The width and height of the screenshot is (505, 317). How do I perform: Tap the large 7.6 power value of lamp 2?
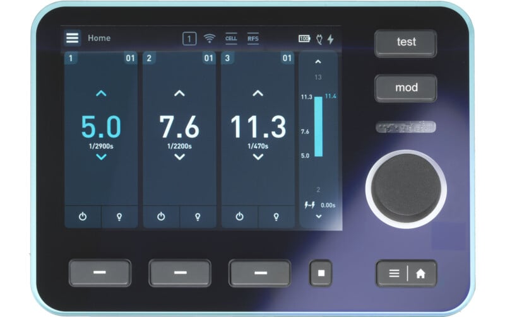pyautogui.click(x=179, y=127)
